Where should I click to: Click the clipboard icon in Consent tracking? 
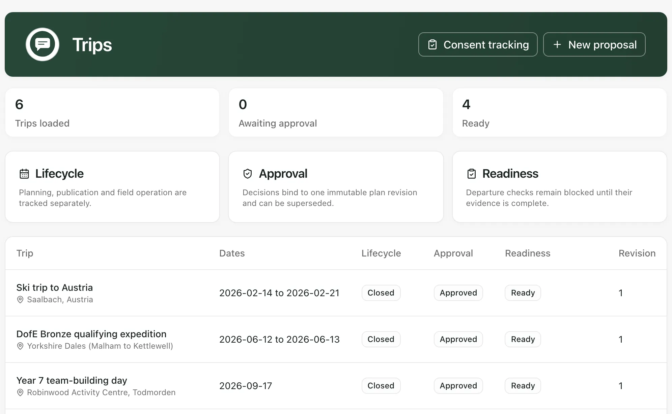tap(432, 45)
